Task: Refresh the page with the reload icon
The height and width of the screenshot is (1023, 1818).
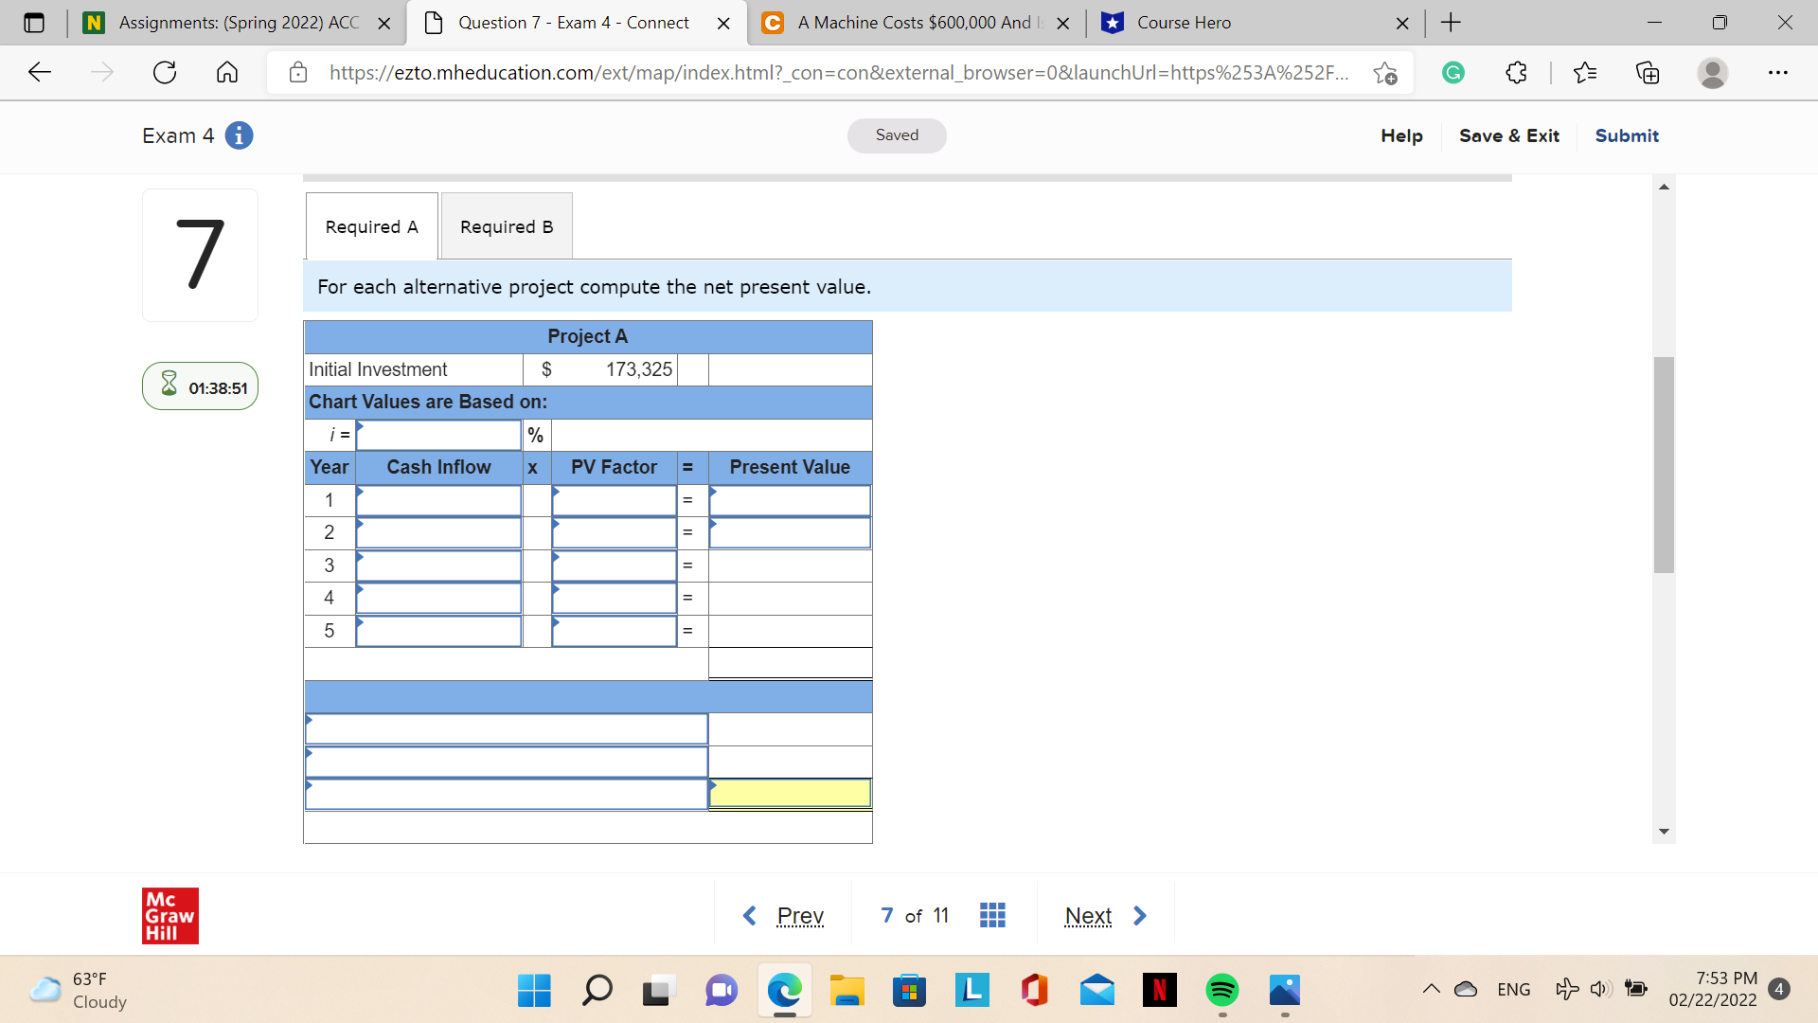Action: 165,72
